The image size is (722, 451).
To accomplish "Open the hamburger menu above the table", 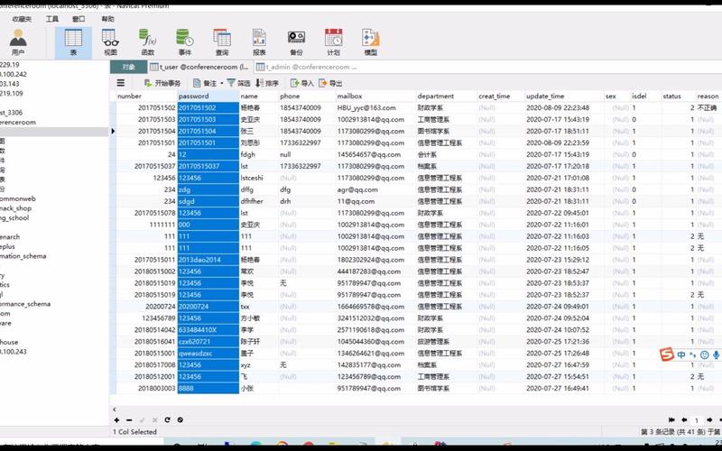I will [x=121, y=83].
